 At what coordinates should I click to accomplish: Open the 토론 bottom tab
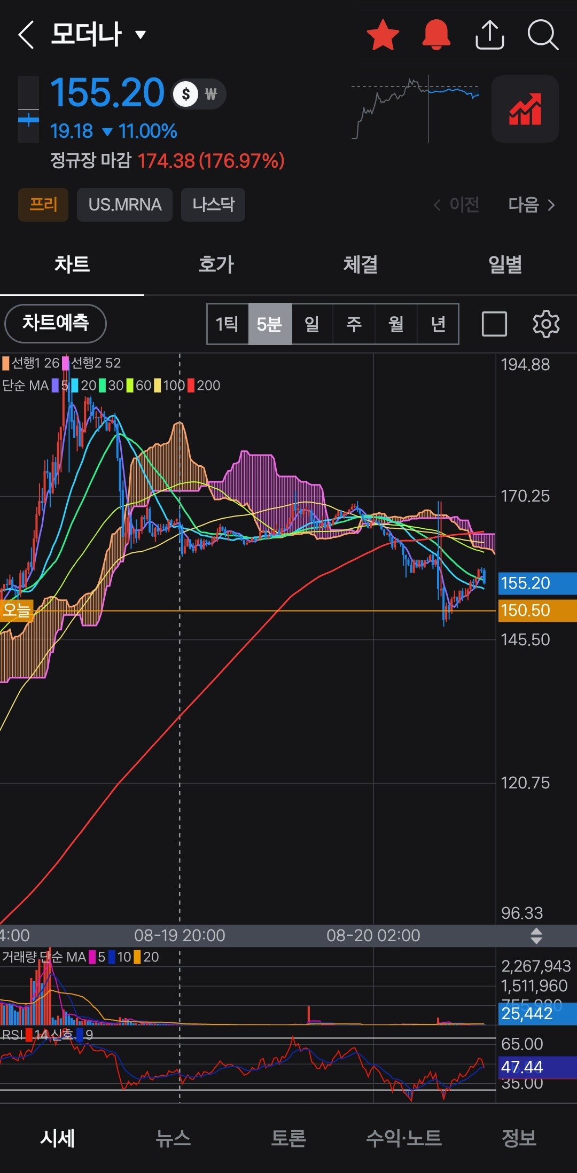tap(288, 1139)
